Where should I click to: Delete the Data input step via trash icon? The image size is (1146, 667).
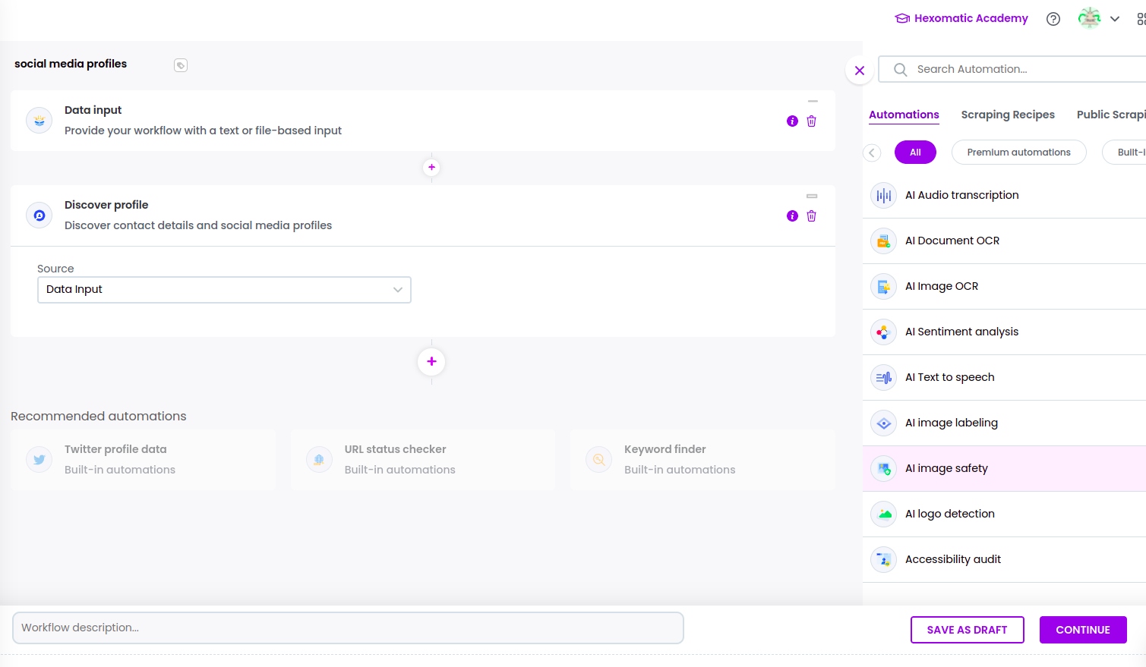click(811, 121)
